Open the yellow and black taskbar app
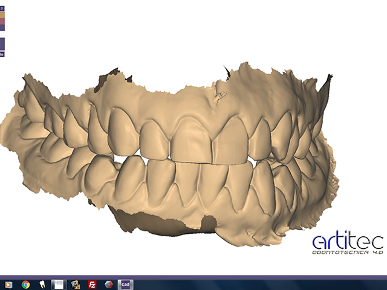The width and height of the screenshot is (387, 290). click(x=76, y=284)
